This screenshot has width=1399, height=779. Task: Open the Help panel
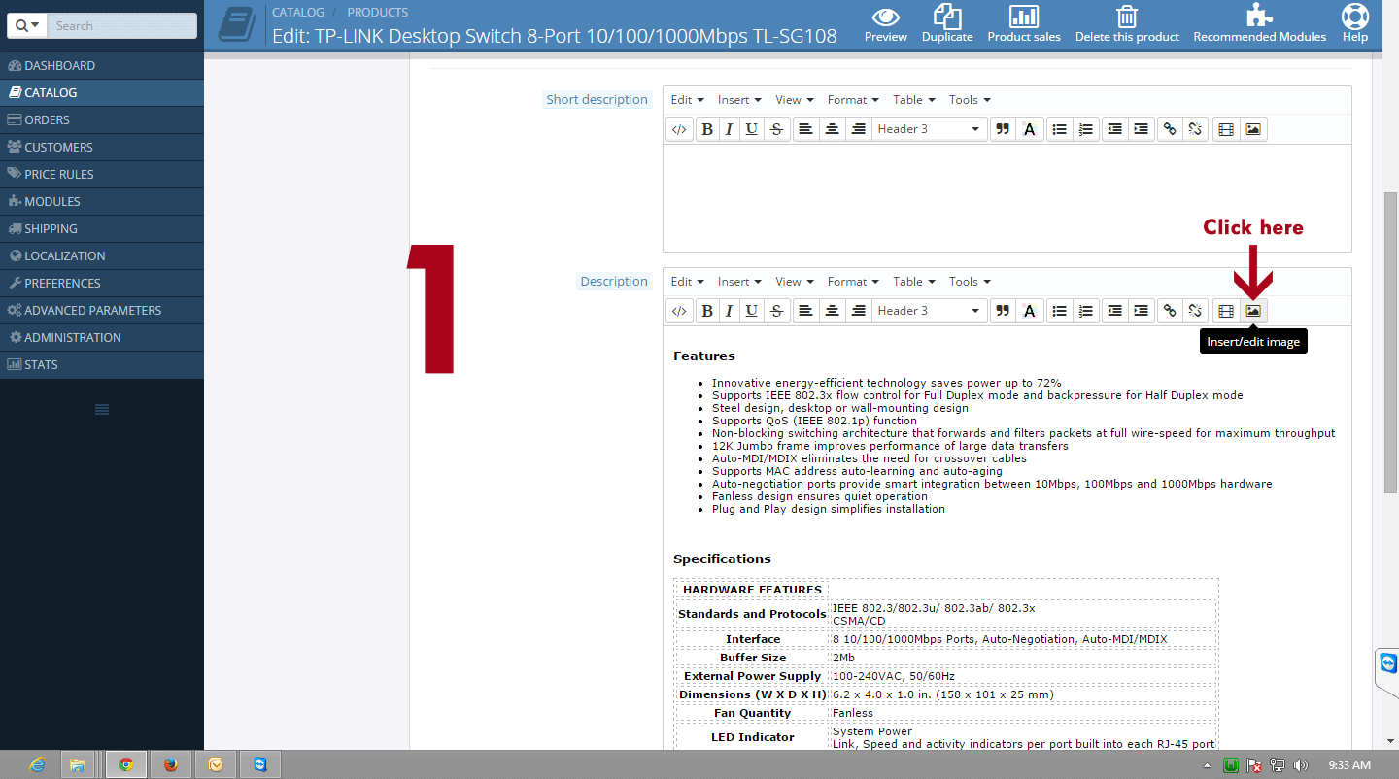1355,24
